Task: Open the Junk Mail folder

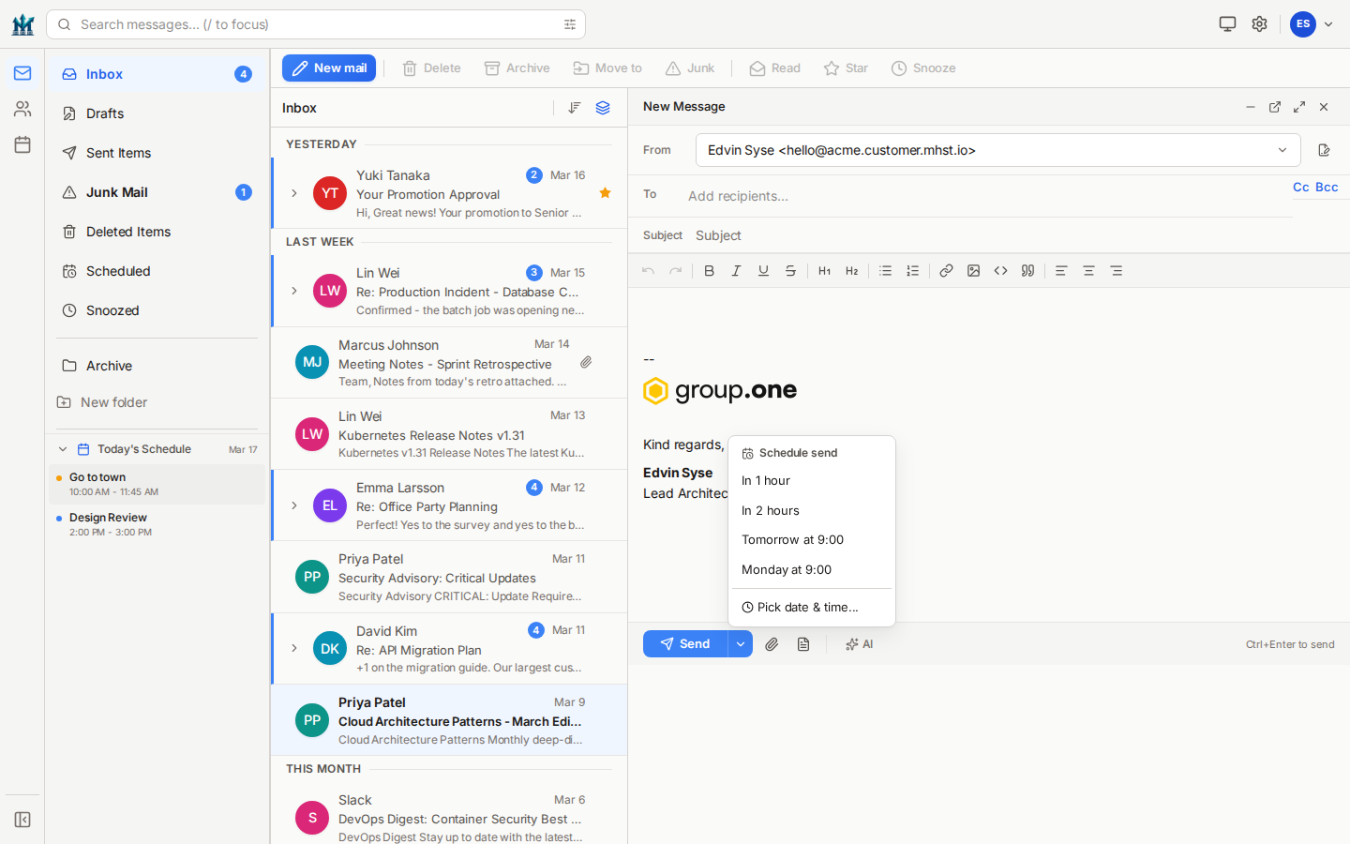Action: pos(117,192)
